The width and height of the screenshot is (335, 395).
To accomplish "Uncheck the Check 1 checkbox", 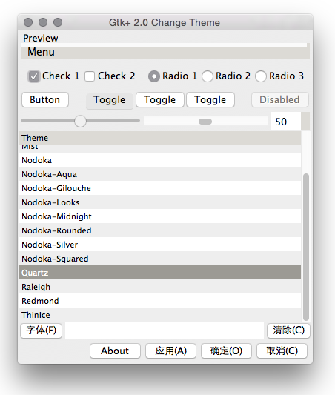I will coord(34,76).
